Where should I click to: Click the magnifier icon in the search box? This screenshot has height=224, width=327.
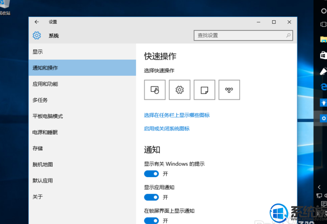click(288, 35)
